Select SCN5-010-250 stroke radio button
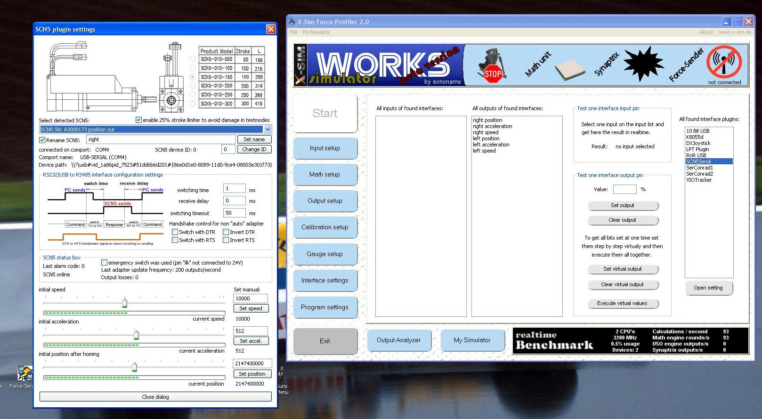Screen dimensions: 762x419 click(192, 94)
